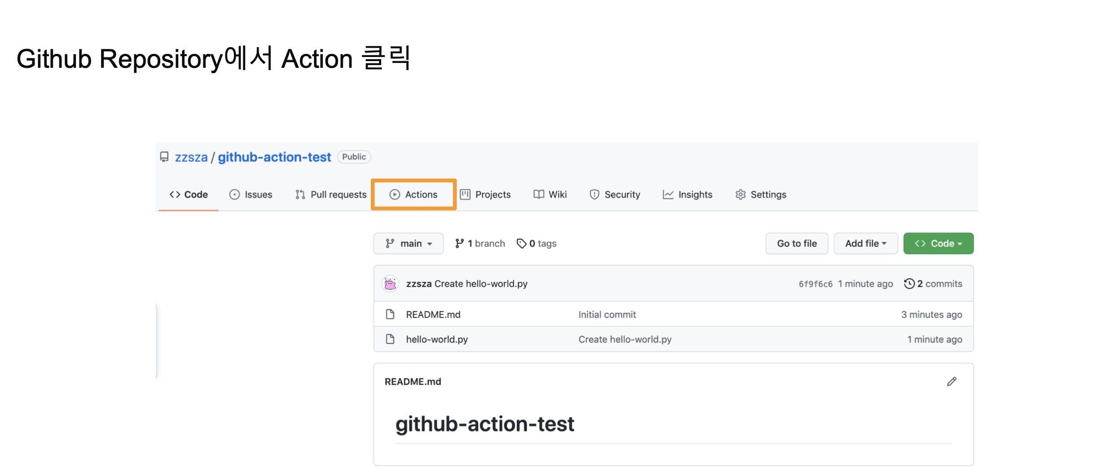Switch to the Issues tab
Viewport: 1099px width, 468px height.
click(x=251, y=194)
